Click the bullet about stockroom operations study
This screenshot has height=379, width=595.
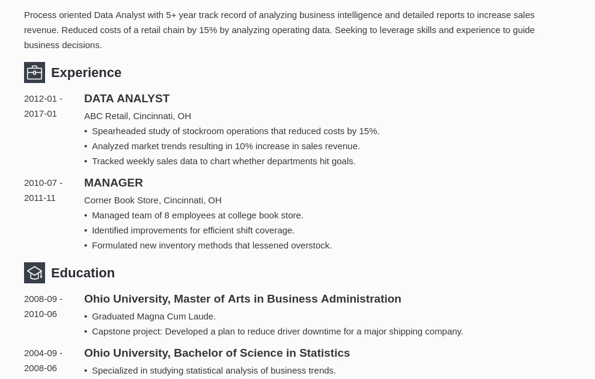tap(235, 131)
